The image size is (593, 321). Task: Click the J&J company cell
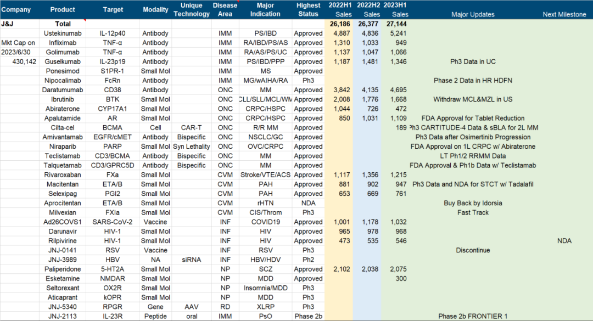tap(7, 24)
